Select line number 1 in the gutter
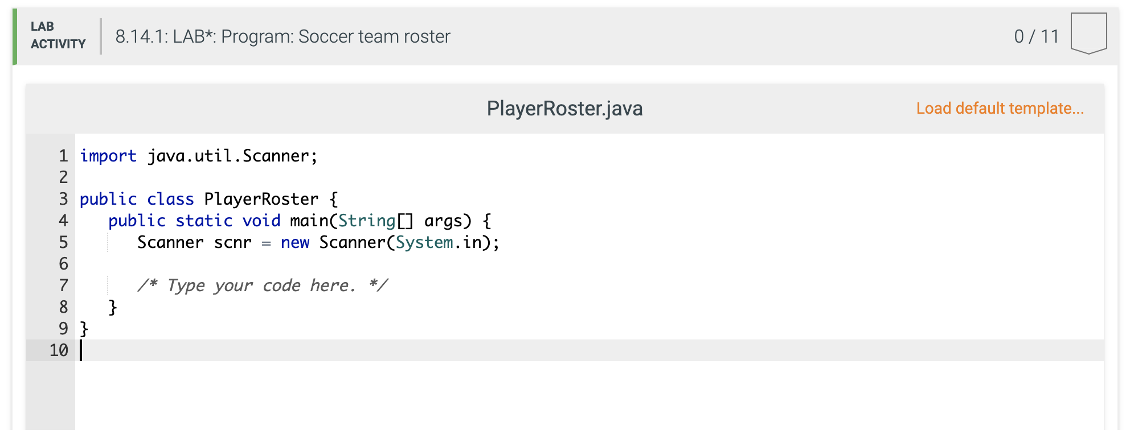This screenshot has height=431, width=1130. point(63,155)
